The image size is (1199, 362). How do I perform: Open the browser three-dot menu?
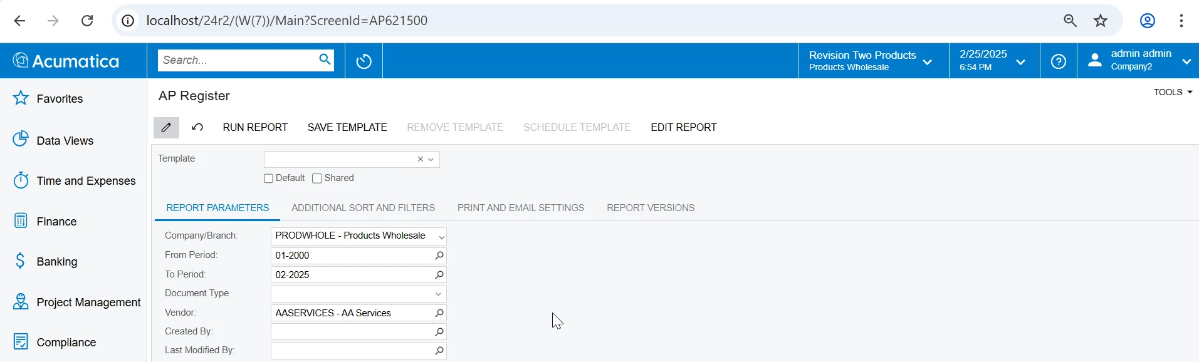[x=1181, y=21]
